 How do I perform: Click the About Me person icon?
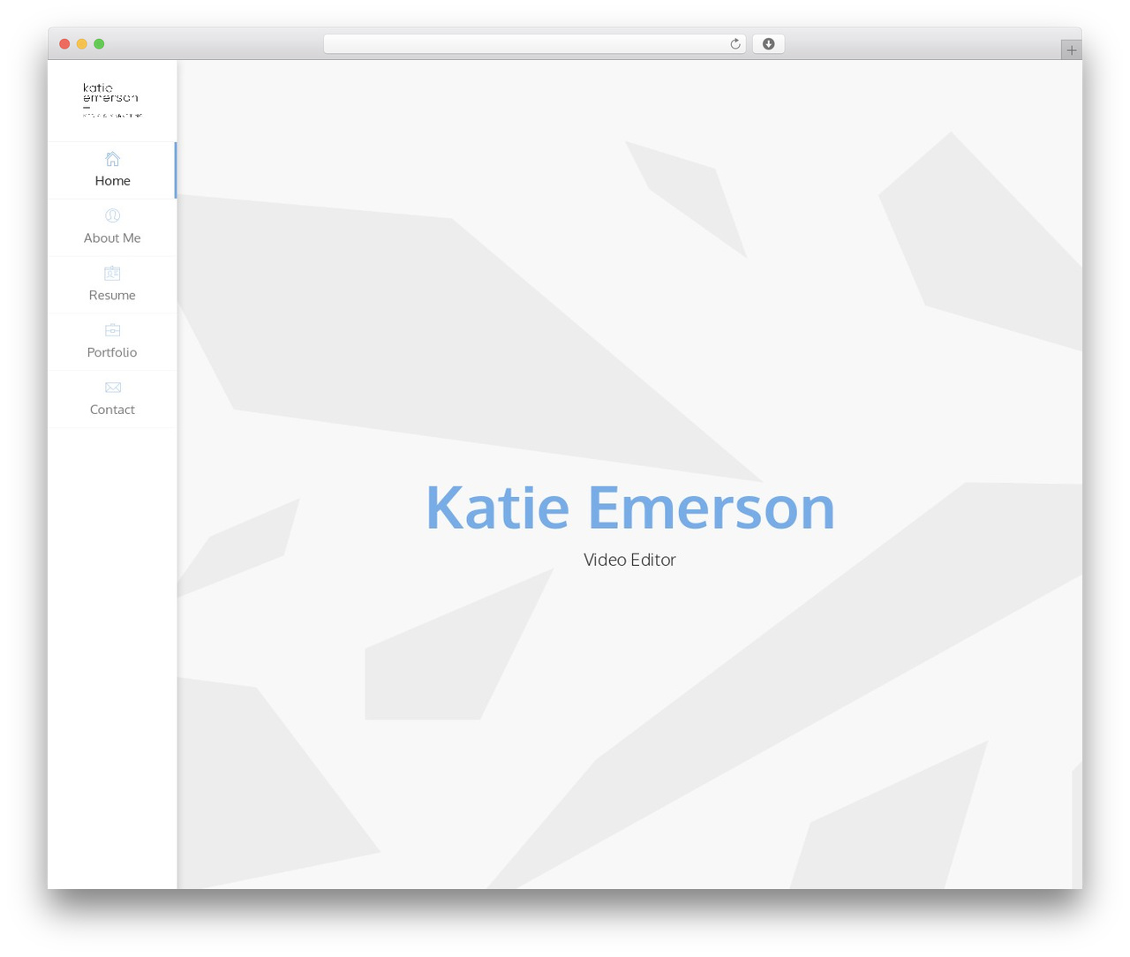(112, 215)
